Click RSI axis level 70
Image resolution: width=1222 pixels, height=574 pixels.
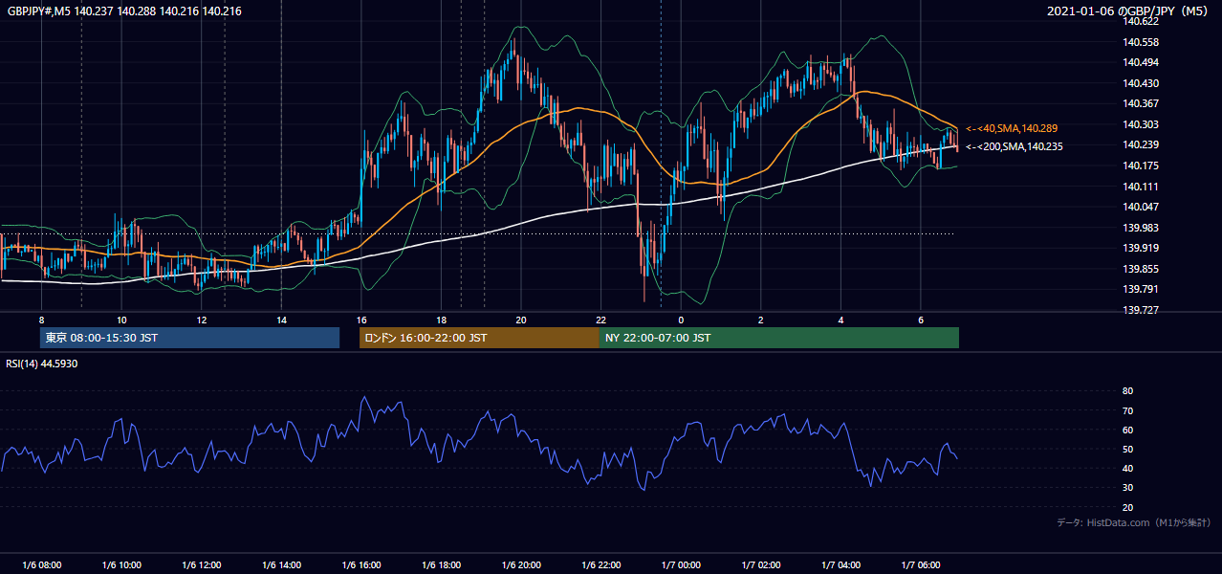(1127, 410)
